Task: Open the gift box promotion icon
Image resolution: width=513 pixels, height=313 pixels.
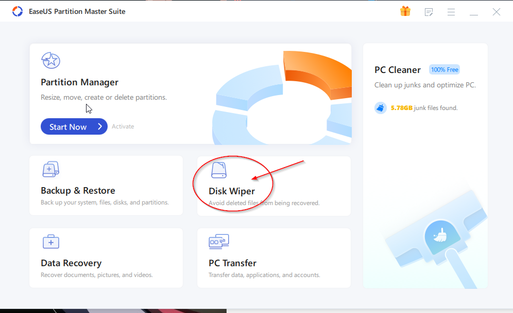Action: (x=405, y=11)
